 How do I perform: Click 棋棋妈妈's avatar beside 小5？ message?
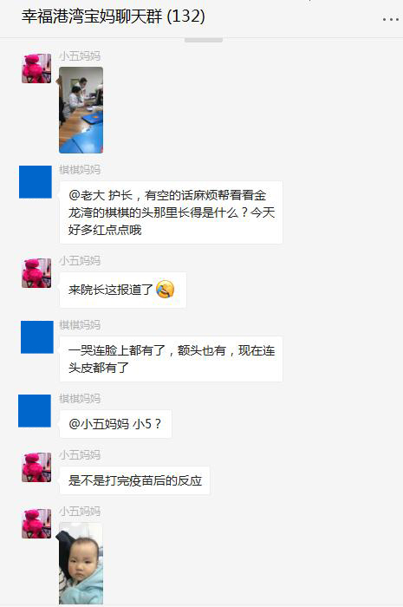click(35, 411)
